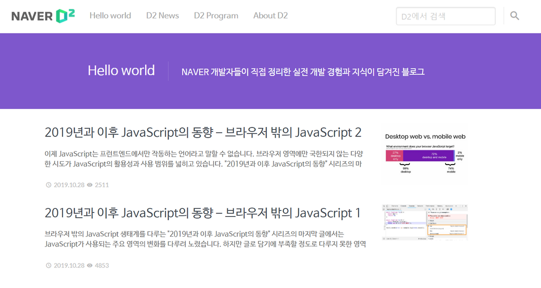Click date 2019.10.28 of 2511-view post

[x=69, y=185]
